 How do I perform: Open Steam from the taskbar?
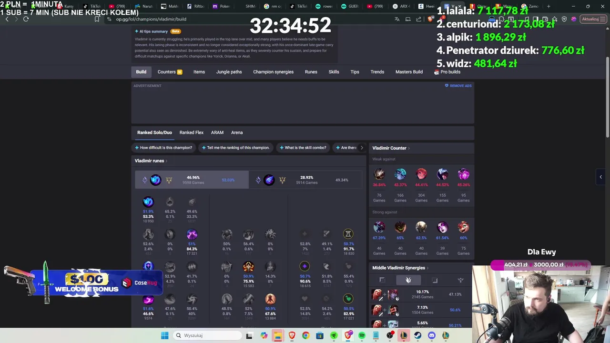coord(417,335)
